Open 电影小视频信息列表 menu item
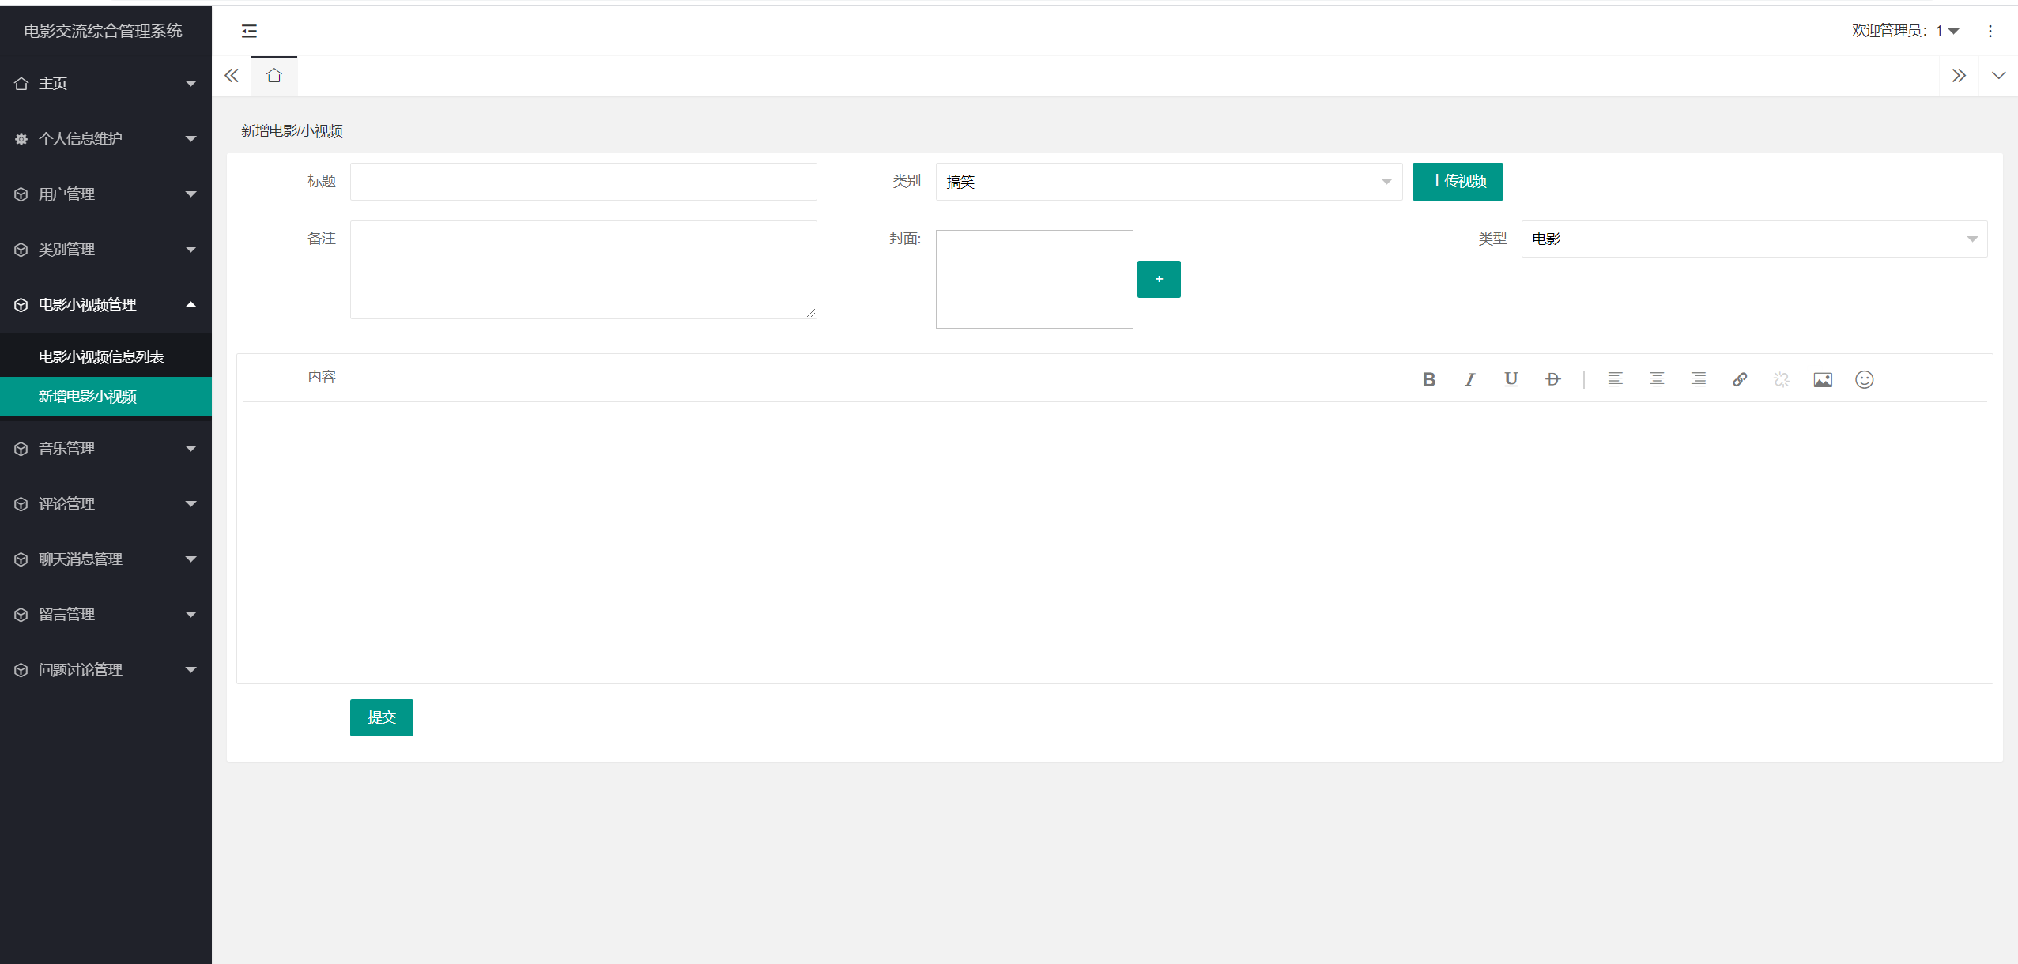This screenshot has height=964, width=2018. (101, 357)
